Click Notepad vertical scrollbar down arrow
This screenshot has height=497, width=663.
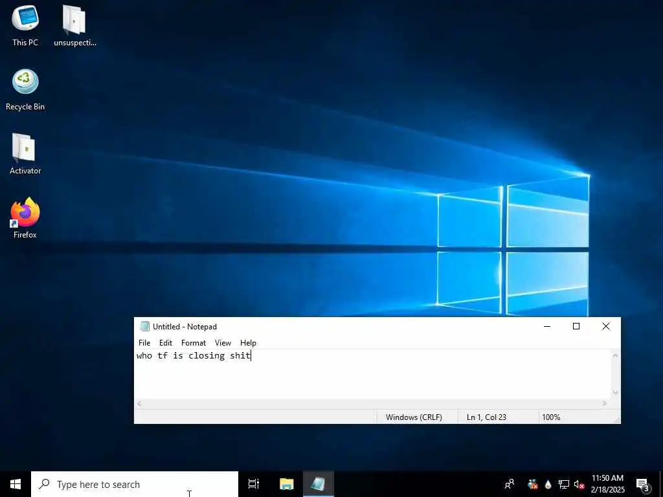point(615,393)
